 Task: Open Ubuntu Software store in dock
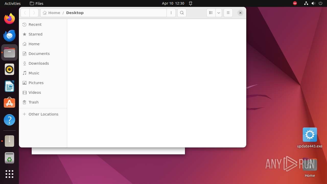9,103
